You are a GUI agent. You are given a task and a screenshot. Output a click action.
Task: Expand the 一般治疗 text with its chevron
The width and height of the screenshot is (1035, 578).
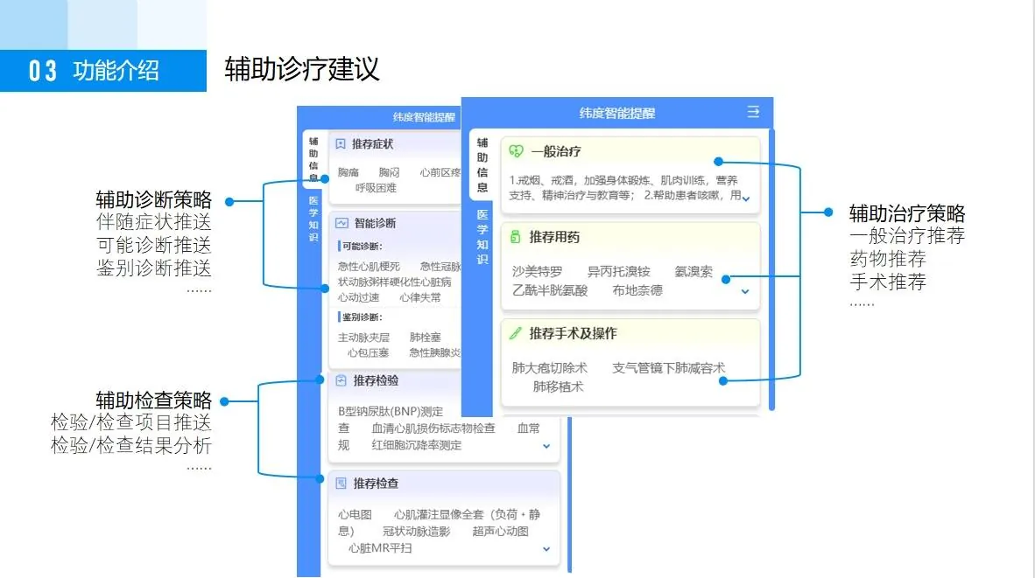click(x=746, y=198)
